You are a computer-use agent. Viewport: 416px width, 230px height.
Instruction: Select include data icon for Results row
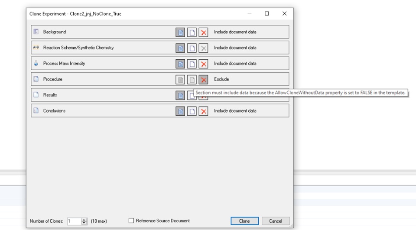[180, 95]
